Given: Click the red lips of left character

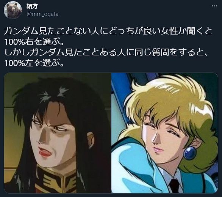Looking at the screenshot, I should coord(44,153).
